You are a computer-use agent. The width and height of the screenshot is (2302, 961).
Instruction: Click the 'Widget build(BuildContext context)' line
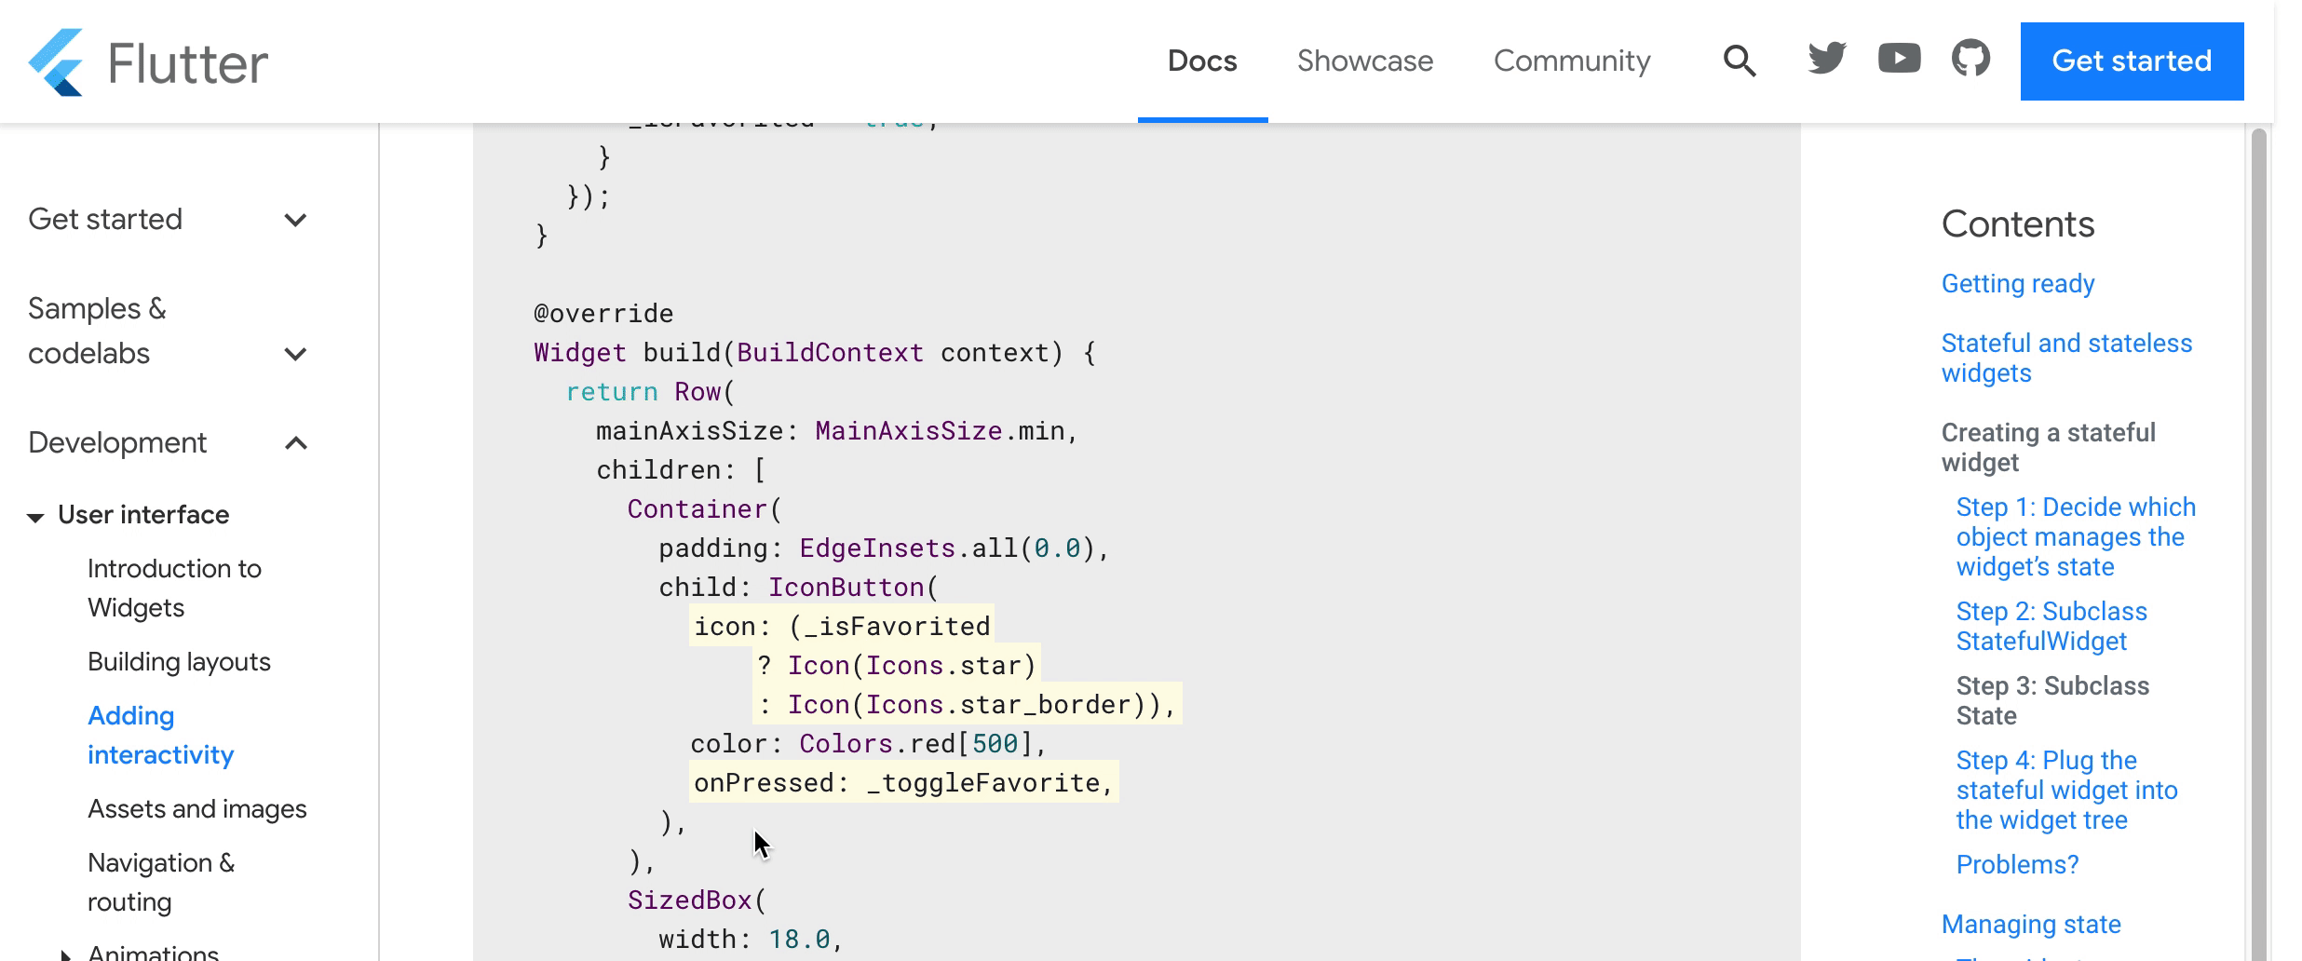815,353
